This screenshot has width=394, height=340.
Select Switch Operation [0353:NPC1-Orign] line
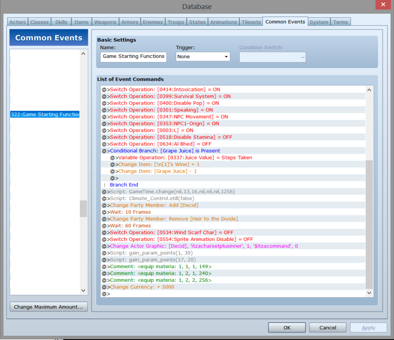tap(233, 124)
